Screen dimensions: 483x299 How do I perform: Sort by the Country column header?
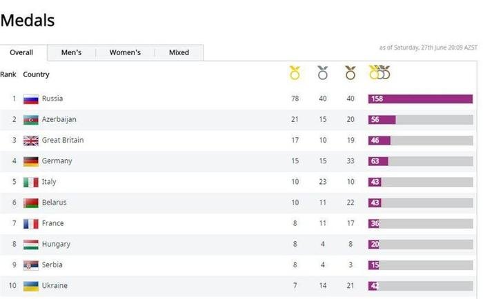(x=36, y=74)
